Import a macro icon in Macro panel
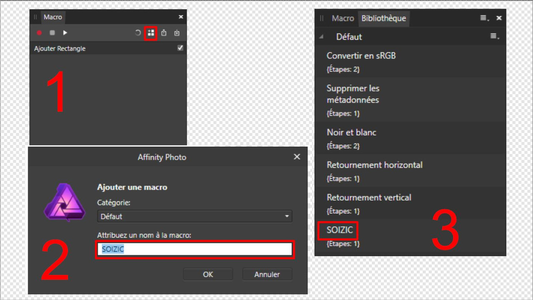The image size is (533, 300). click(177, 33)
